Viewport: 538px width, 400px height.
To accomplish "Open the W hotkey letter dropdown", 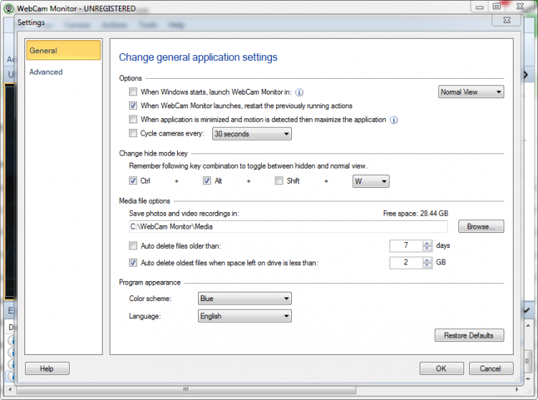I will [371, 181].
